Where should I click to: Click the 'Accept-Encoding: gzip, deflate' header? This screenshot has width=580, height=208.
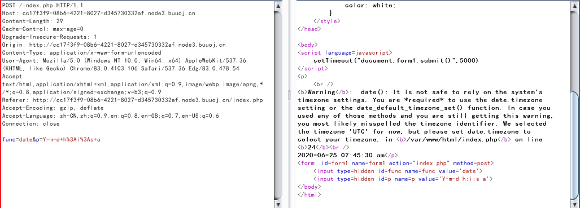tap(53, 108)
